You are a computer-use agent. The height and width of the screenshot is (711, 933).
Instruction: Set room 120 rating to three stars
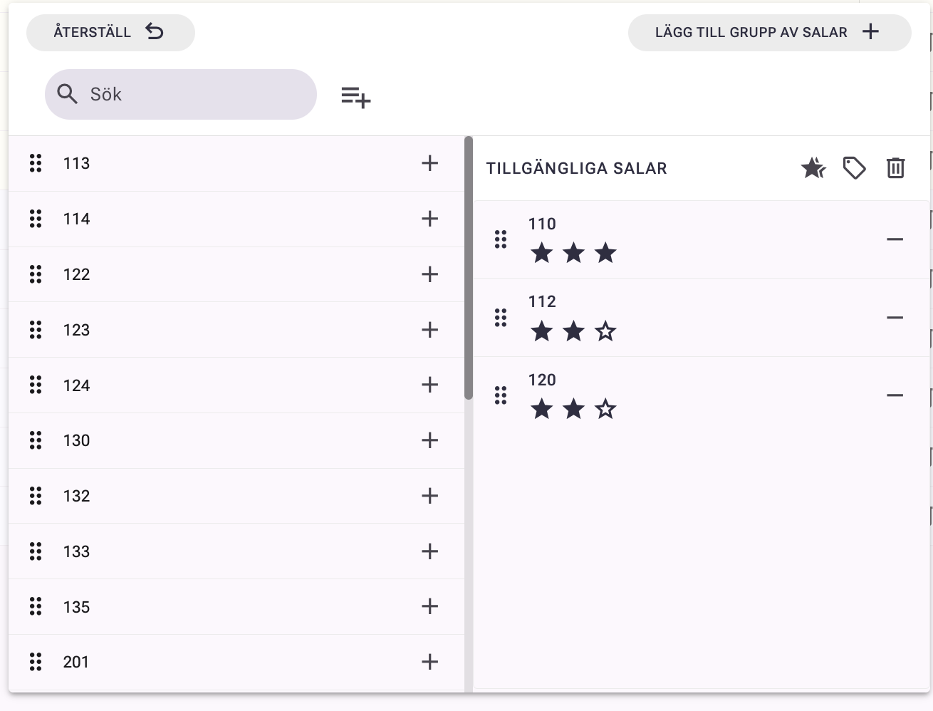pyautogui.click(x=605, y=410)
